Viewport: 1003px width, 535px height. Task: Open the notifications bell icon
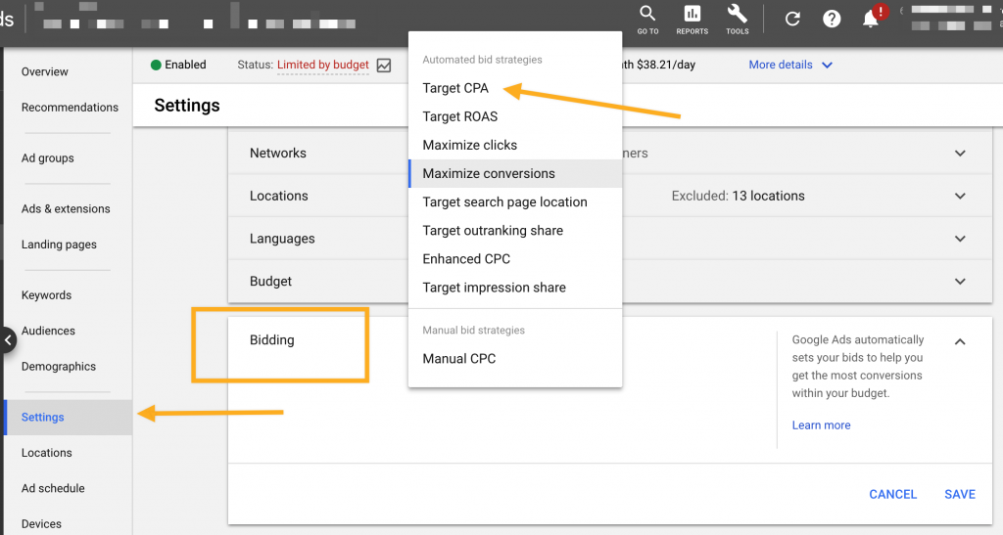[x=871, y=20]
